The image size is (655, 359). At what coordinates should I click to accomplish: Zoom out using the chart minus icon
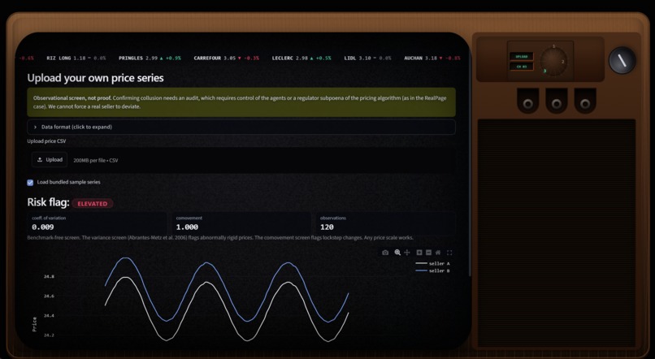(428, 253)
